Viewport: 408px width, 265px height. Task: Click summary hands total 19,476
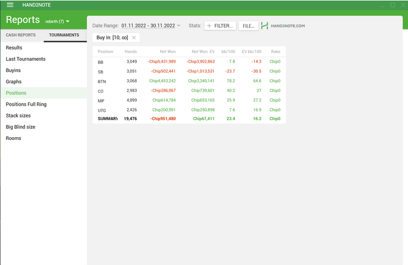131,119
